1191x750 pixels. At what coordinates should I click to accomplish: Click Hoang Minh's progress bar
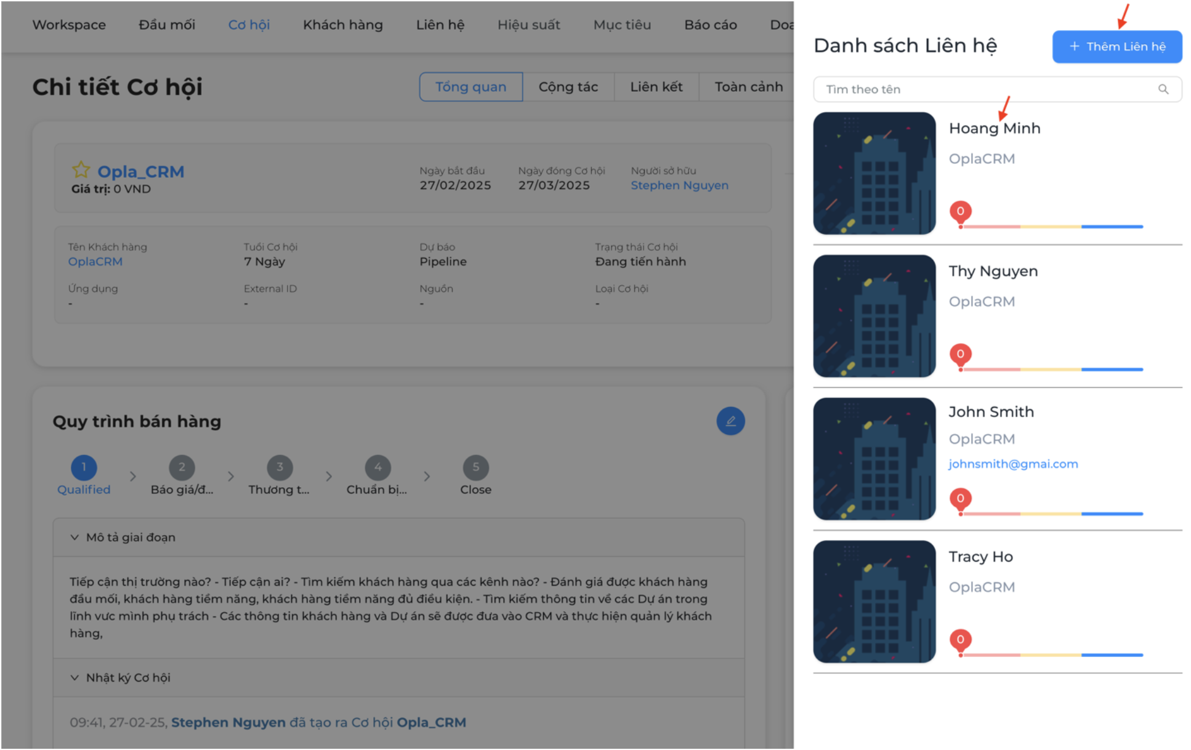coord(1052,227)
